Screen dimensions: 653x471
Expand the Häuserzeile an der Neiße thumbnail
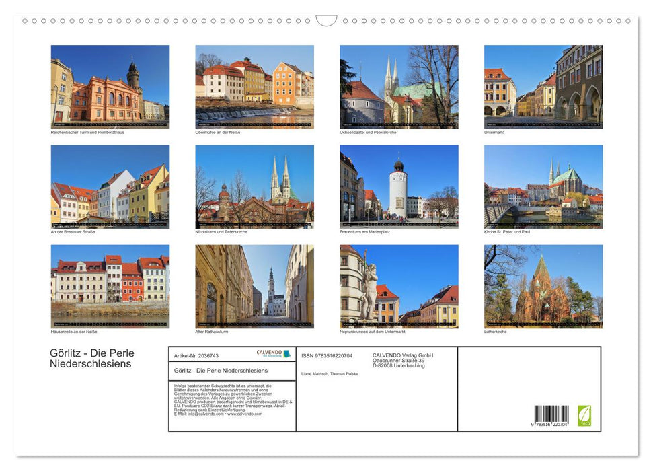pyautogui.click(x=110, y=285)
